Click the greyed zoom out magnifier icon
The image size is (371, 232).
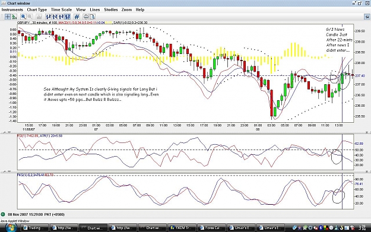30,17
